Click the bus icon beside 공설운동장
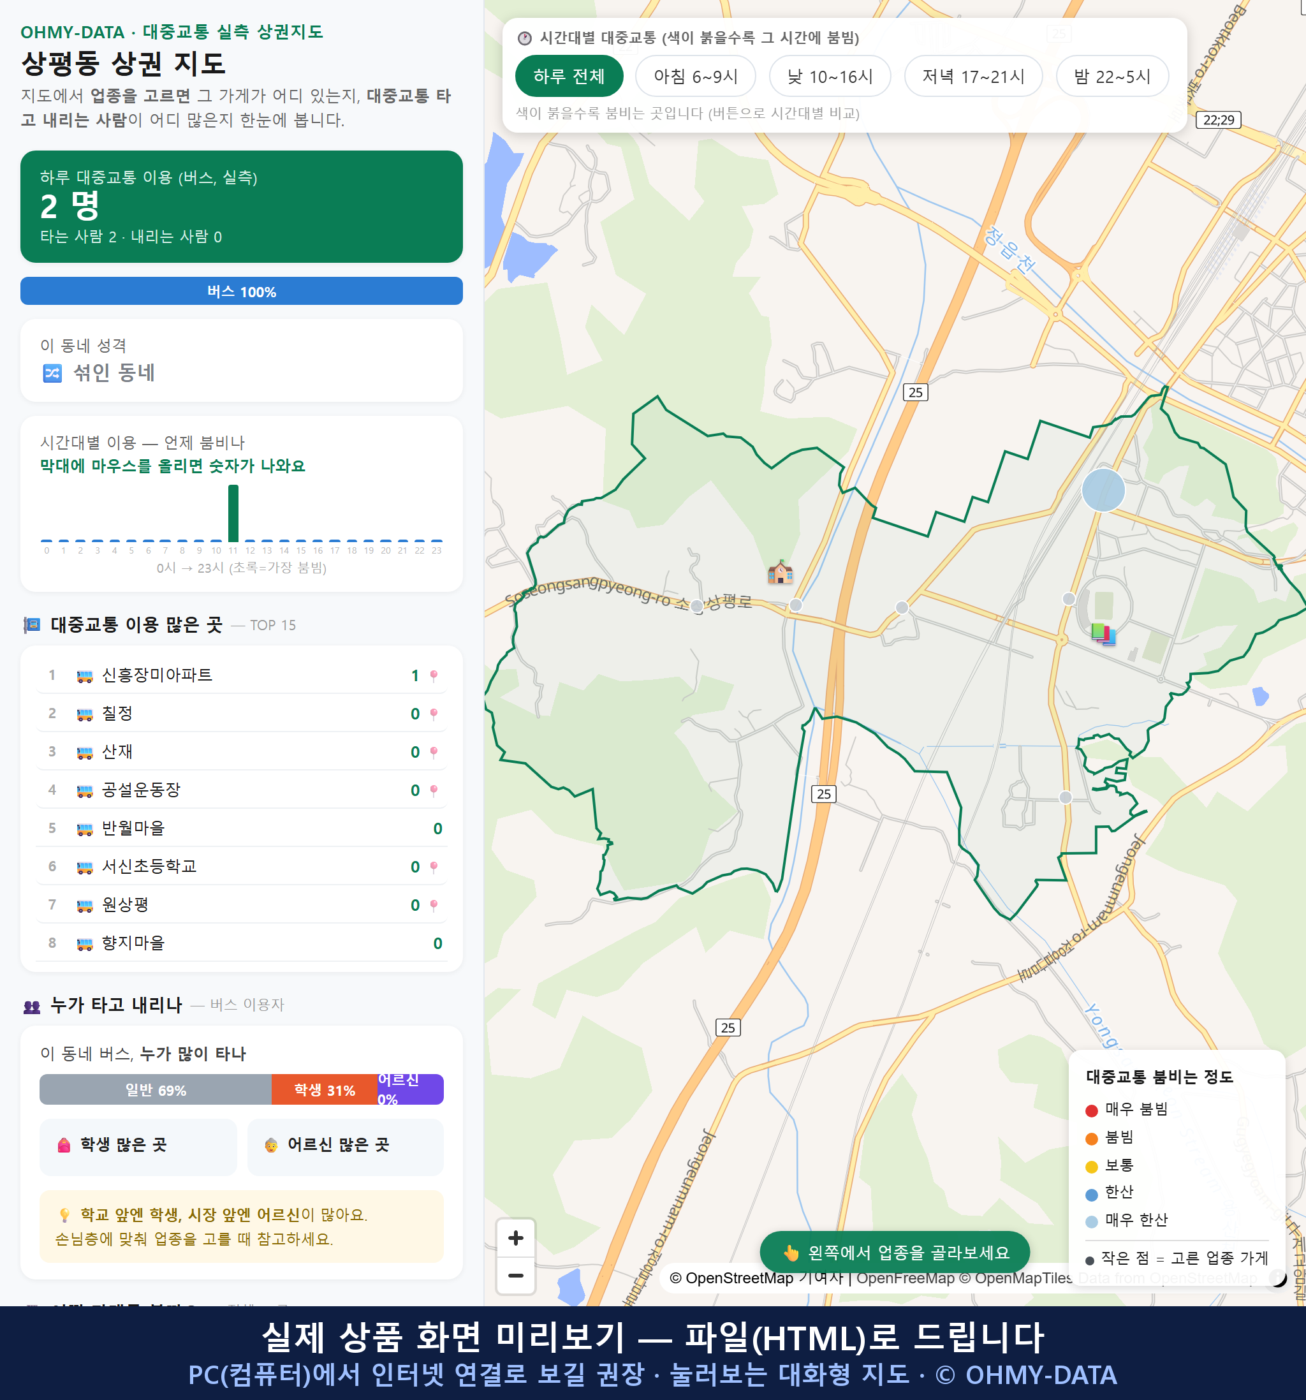The image size is (1306, 1400). tap(84, 791)
